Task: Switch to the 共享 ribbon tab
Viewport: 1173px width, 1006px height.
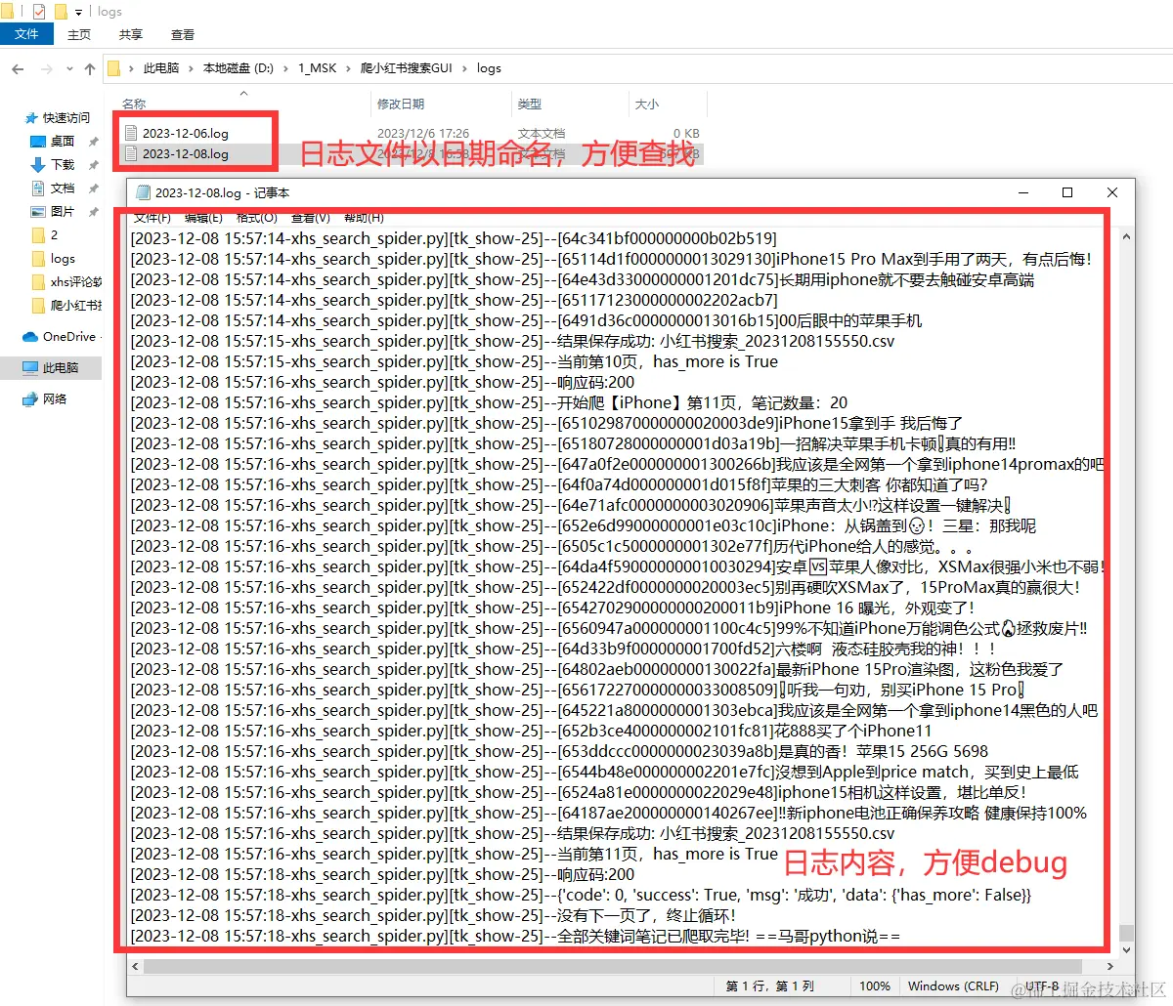Action: click(x=131, y=34)
